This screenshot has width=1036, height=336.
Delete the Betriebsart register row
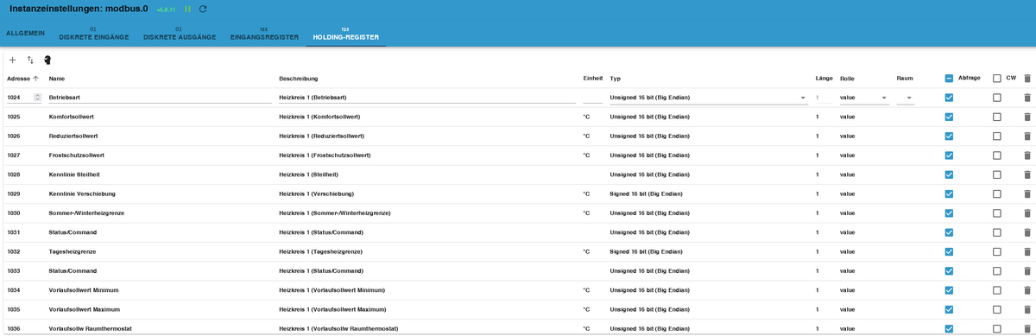click(1027, 98)
